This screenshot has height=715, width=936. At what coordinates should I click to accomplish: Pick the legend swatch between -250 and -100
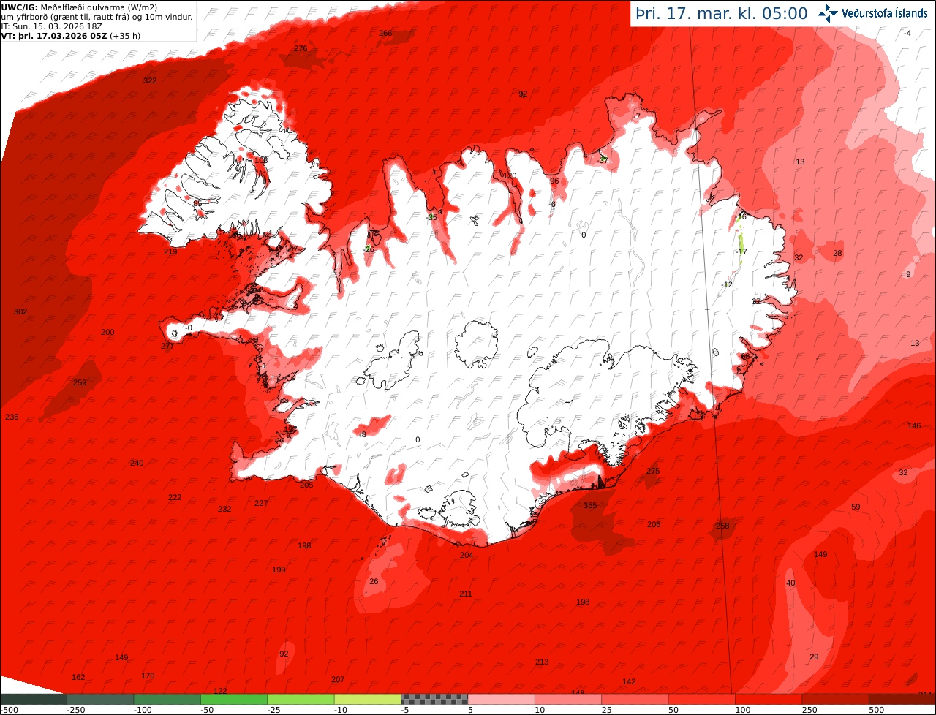(100, 699)
